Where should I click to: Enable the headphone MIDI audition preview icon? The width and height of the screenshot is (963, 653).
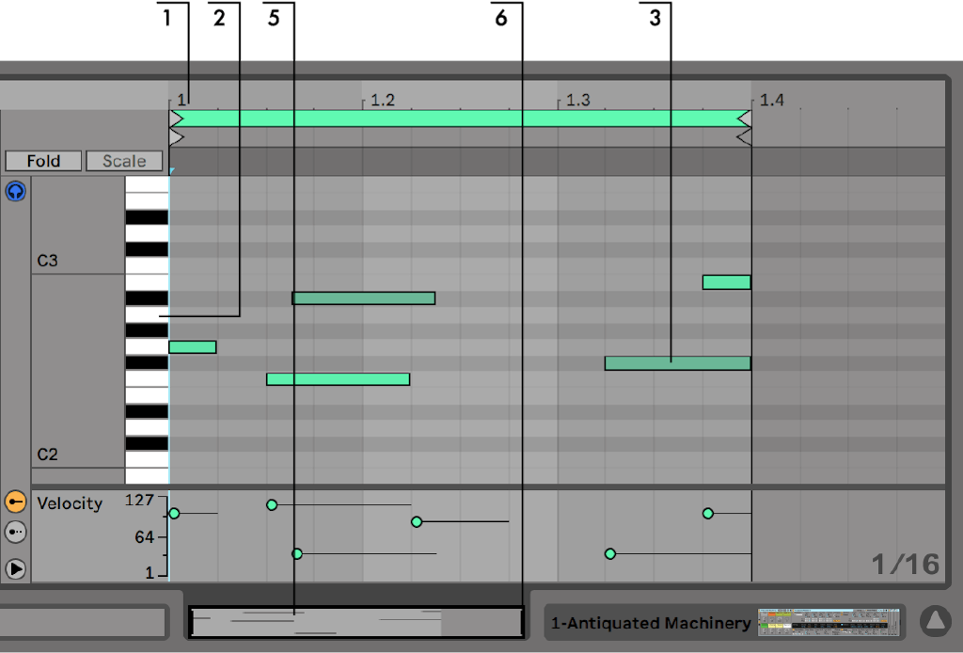(15, 189)
